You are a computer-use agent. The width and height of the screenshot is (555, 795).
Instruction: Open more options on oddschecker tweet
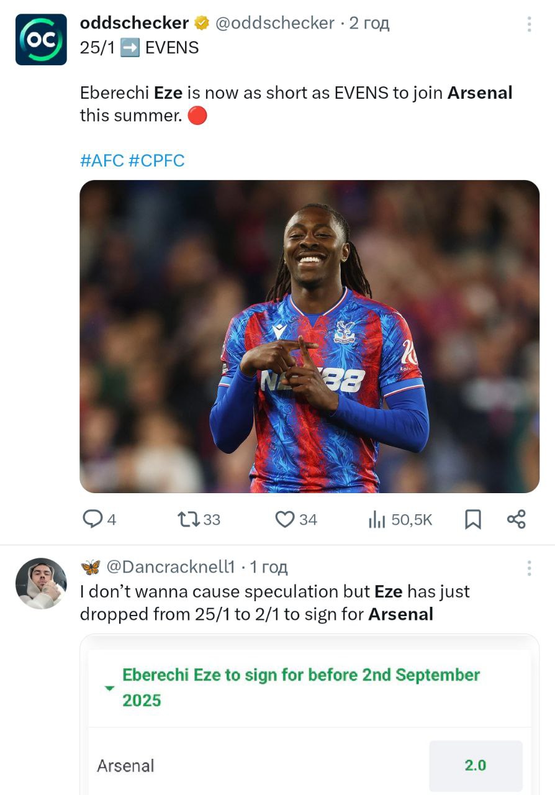pyautogui.click(x=529, y=24)
